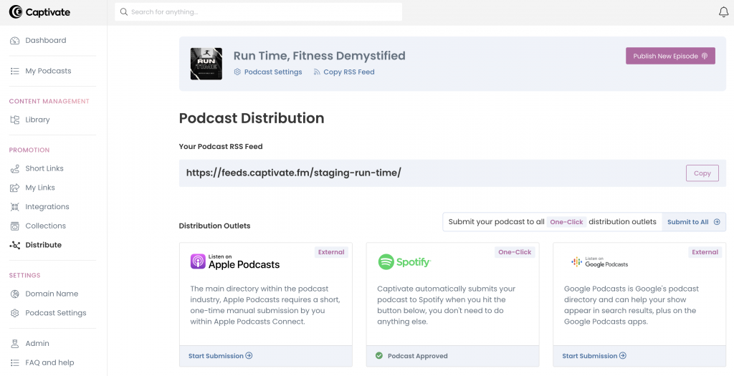Open the Library section

[37, 120]
